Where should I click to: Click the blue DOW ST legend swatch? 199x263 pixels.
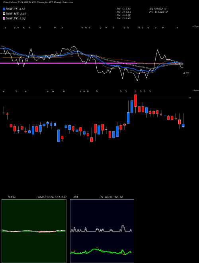click(x=4, y=9)
